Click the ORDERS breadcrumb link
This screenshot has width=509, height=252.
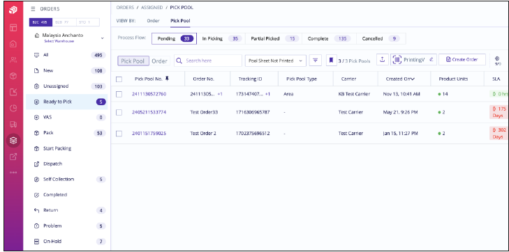(125, 8)
